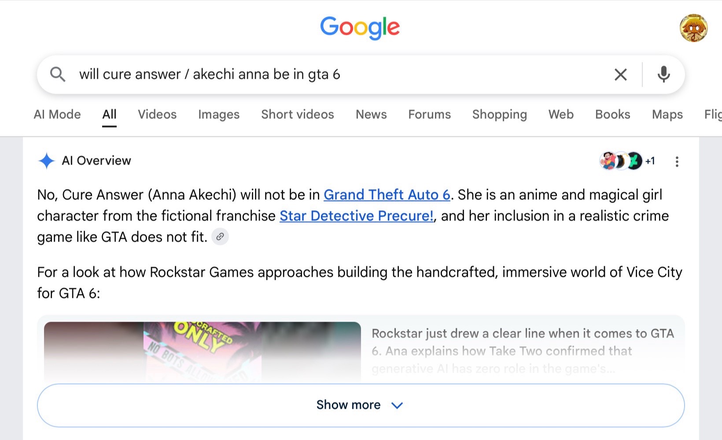Start voice search with microphone icon
This screenshot has height=440, width=722.
tap(663, 74)
